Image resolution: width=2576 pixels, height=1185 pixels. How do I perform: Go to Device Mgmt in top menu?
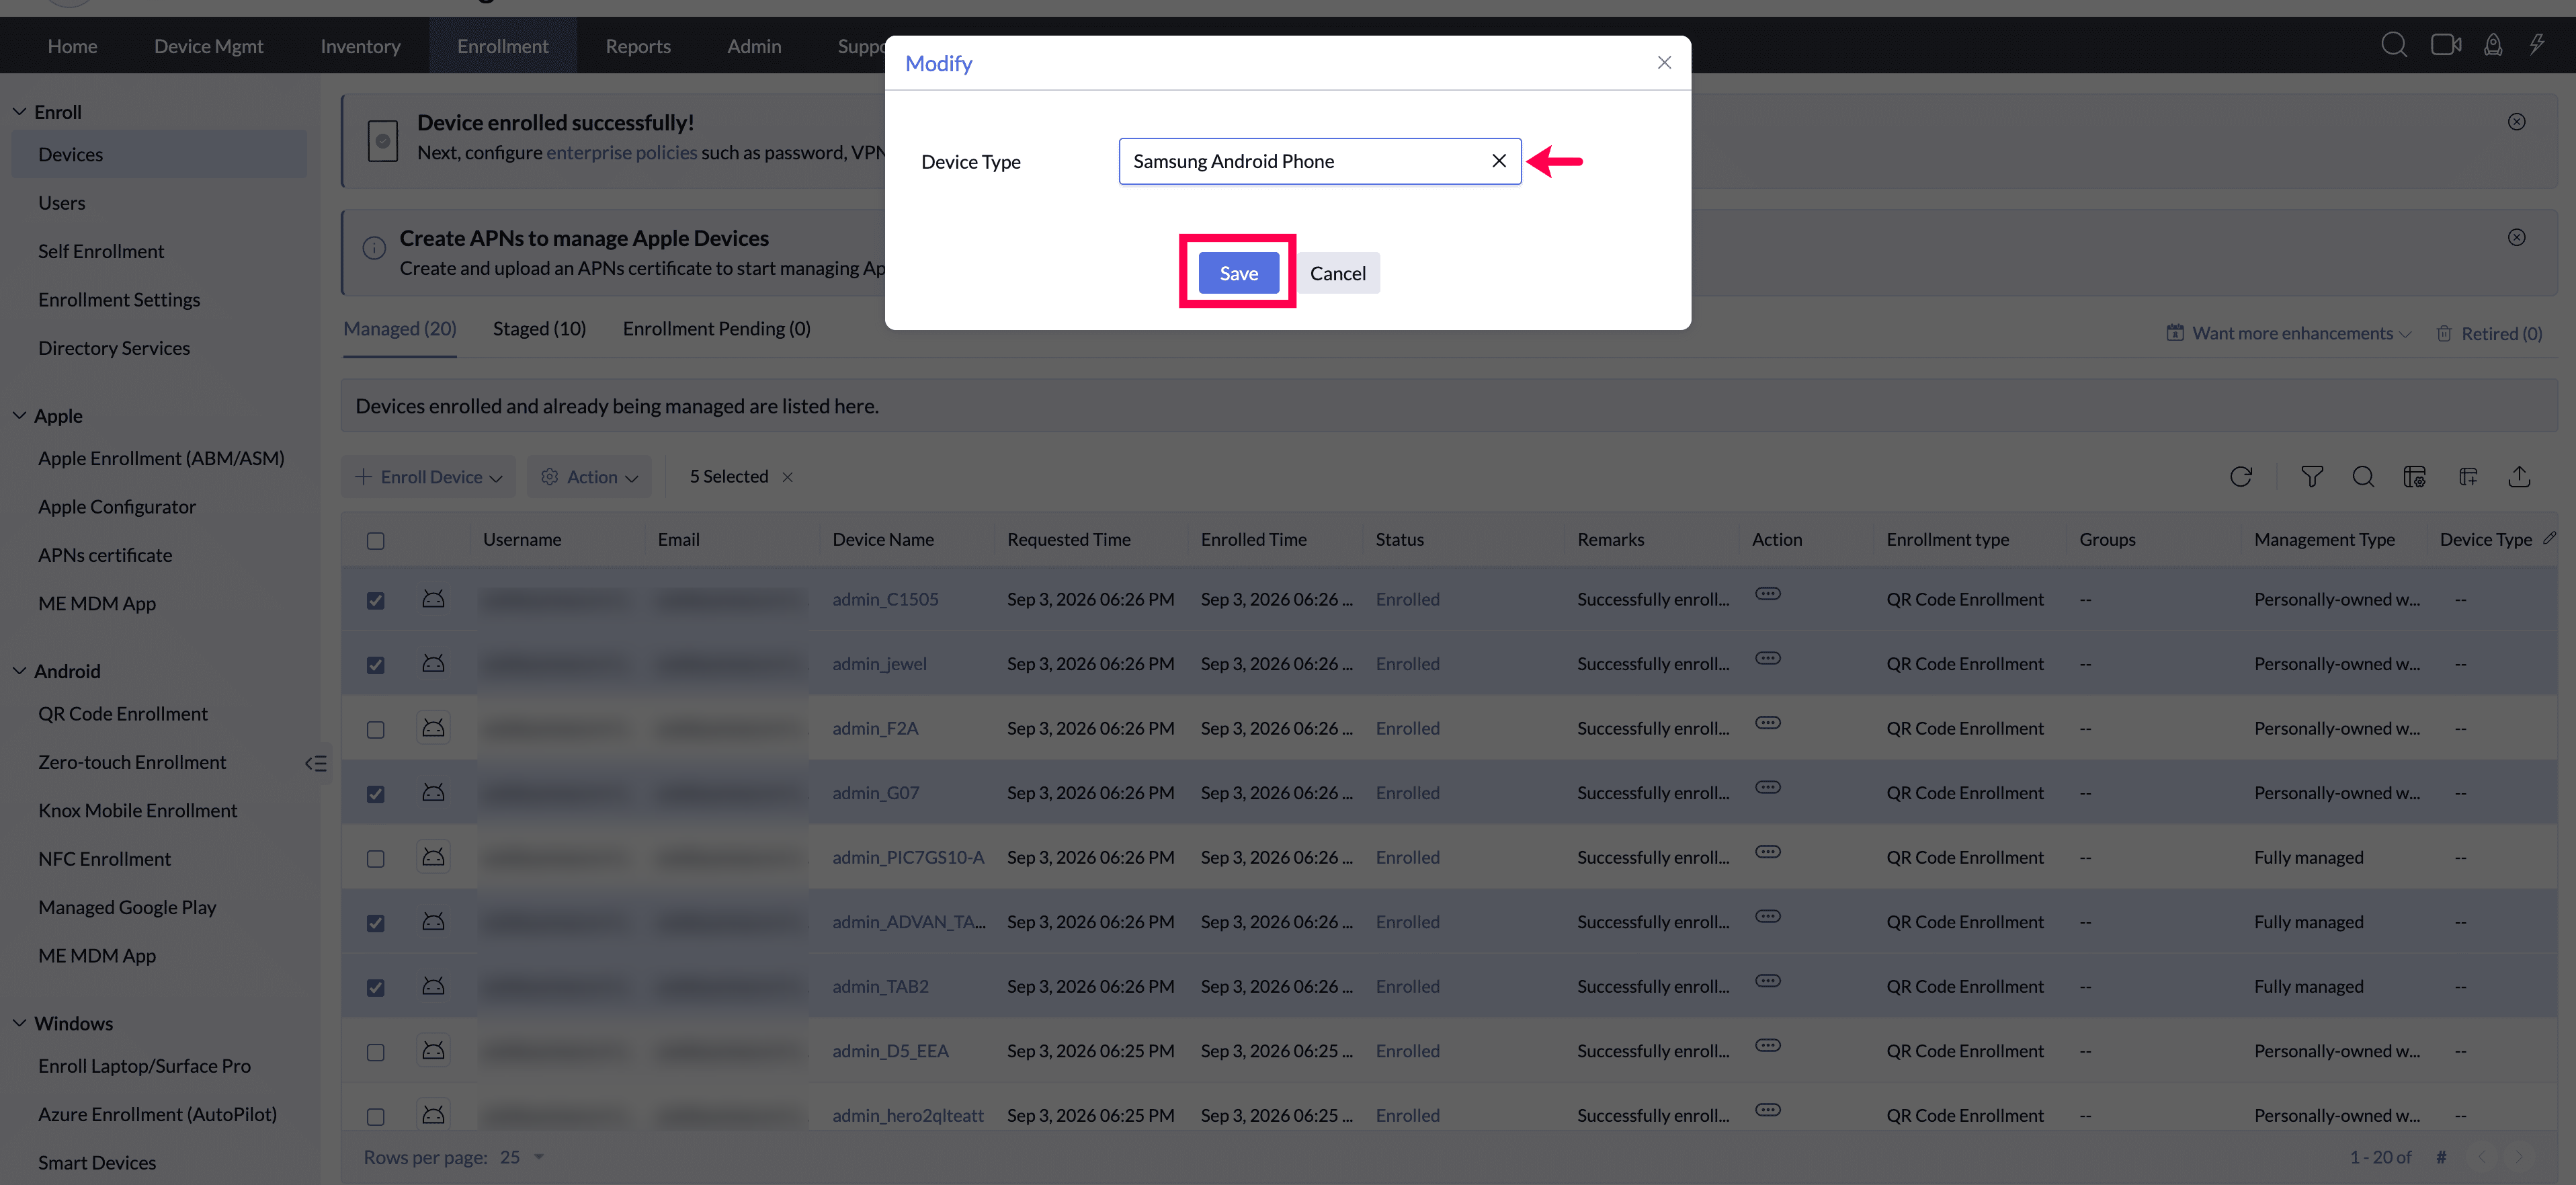click(x=208, y=46)
